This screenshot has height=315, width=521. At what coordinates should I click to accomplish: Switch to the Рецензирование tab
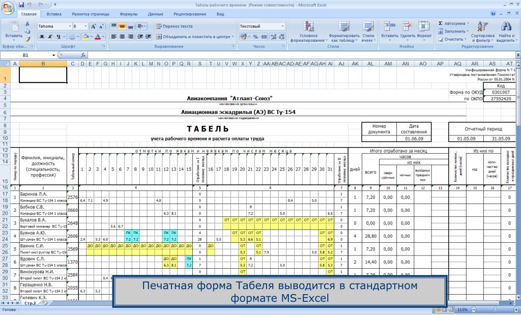point(190,14)
